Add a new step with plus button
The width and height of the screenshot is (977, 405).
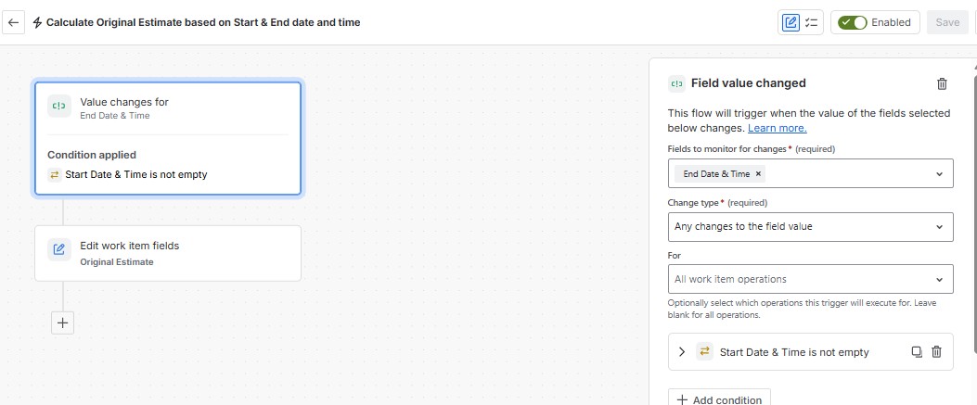click(62, 323)
